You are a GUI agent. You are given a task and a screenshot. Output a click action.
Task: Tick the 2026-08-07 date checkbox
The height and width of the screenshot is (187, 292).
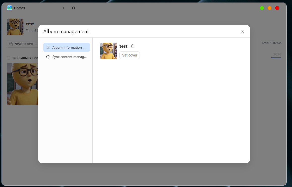9,58
